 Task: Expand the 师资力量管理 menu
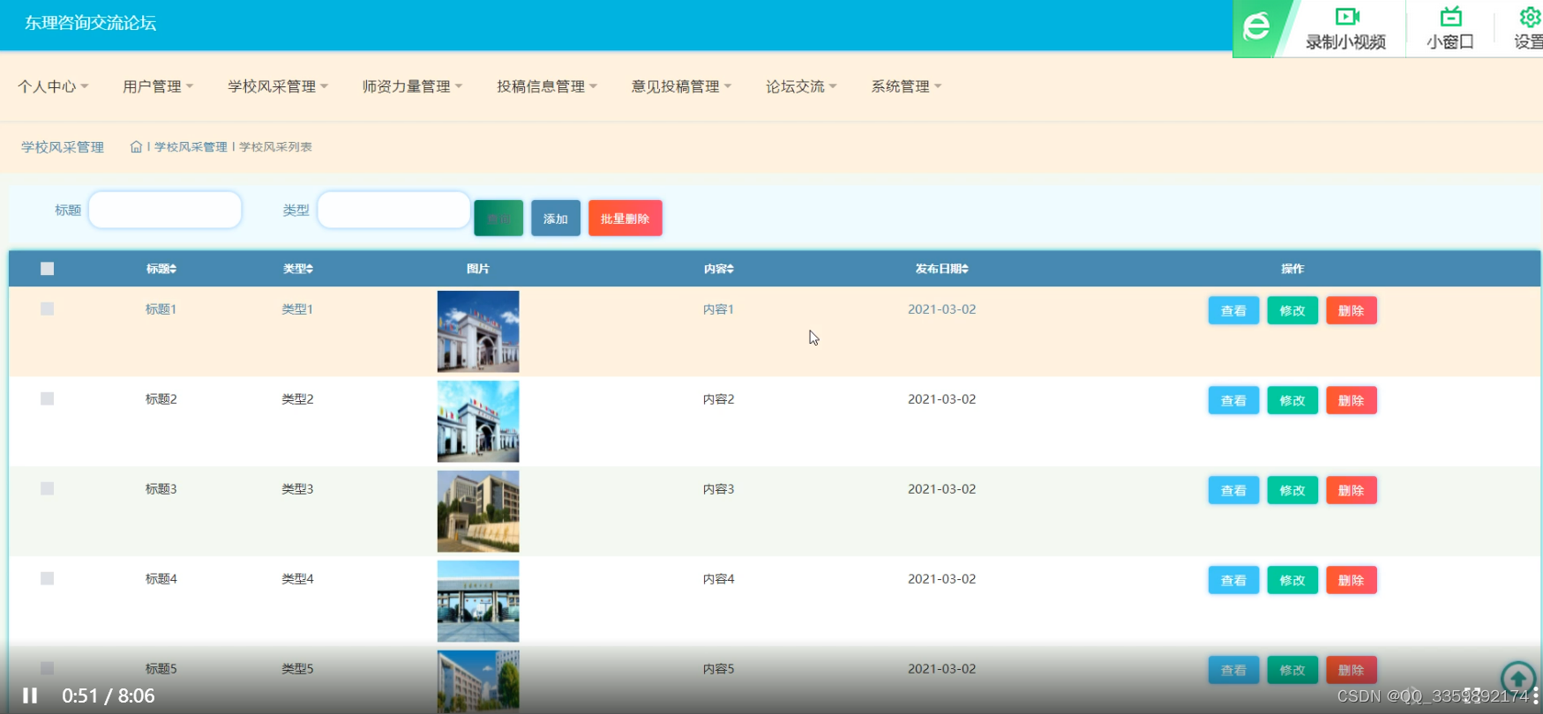[x=412, y=86]
